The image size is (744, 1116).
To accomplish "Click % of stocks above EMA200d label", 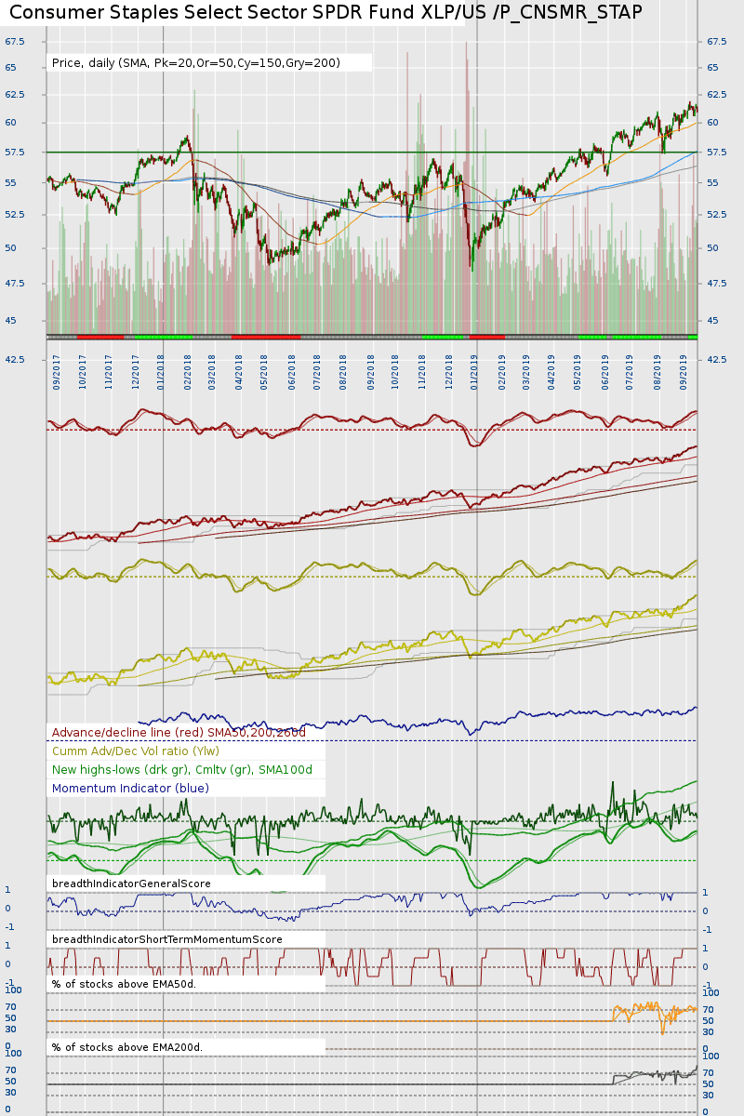I will tap(126, 1047).
